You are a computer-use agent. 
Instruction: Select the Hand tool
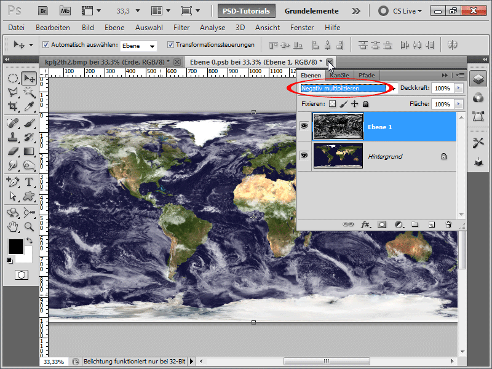point(12,226)
